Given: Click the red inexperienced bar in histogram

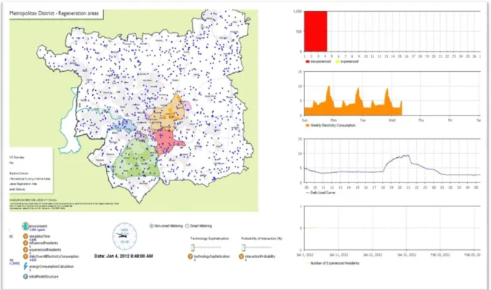Looking at the screenshot, I should 316,31.
